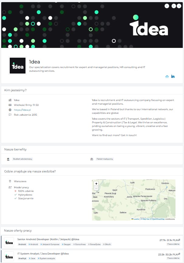Open IT System Analyst / Java Developer offer
The image size is (184, 263).
(x=43, y=254)
